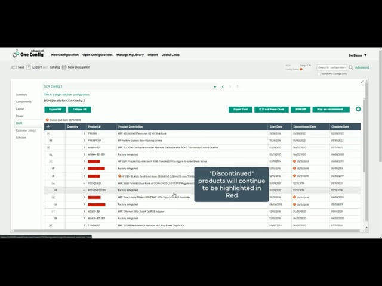
Task: Switch to the Power side tab
Action: click(20, 116)
